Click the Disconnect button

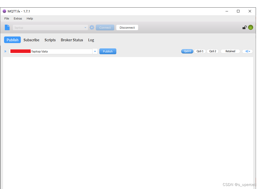pyautogui.click(x=127, y=28)
